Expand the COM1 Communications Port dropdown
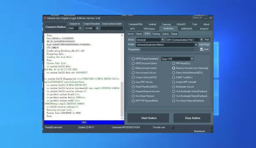This screenshot has width=256, height=148. (201, 40)
